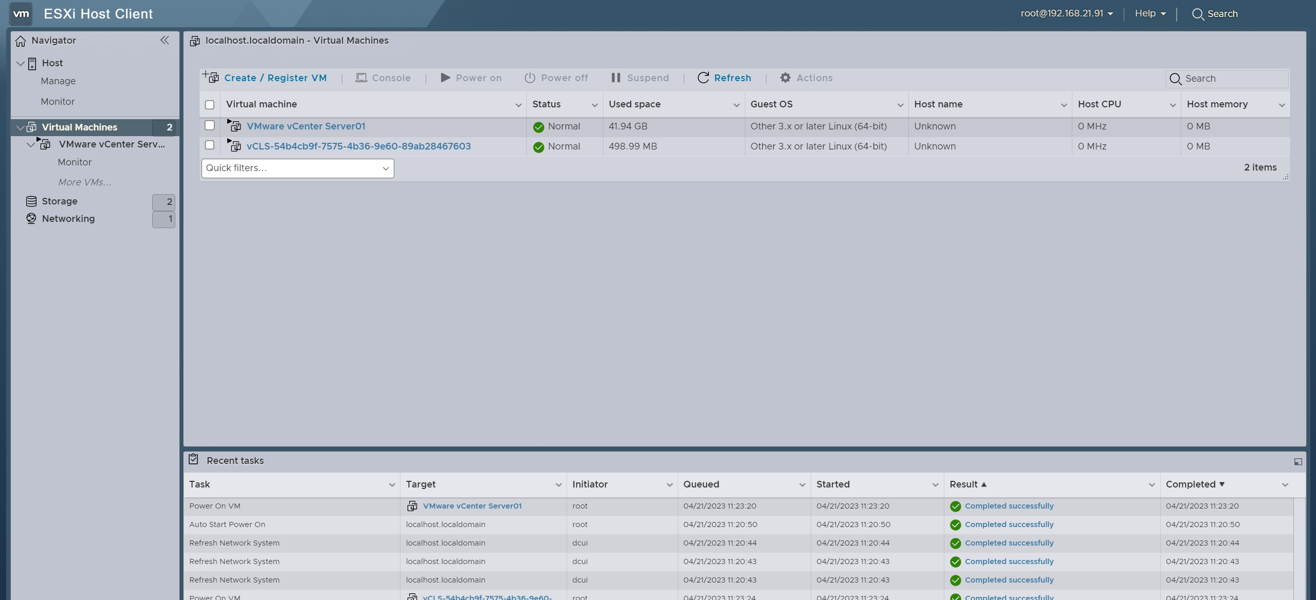The height and width of the screenshot is (600, 1316).
Task: Click the Storage database icon
Action: coord(31,201)
